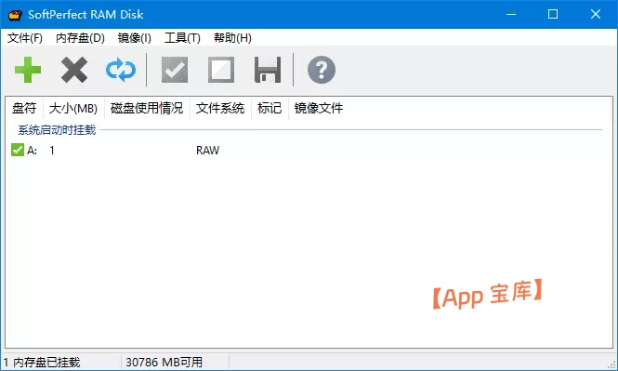Viewport: 618px width, 371px height.
Task: Click the 1 内存盘已挂载 status text
Action: (42, 362)
